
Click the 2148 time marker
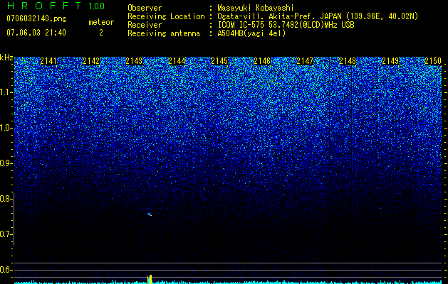click(348, 61)
